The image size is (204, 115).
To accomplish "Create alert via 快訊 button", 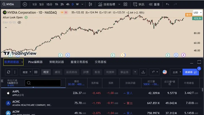I will coord(139,4).
